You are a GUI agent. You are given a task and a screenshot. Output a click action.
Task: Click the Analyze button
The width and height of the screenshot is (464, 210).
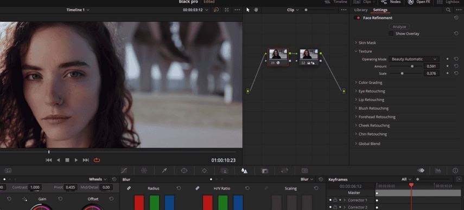tap(399, 27)
